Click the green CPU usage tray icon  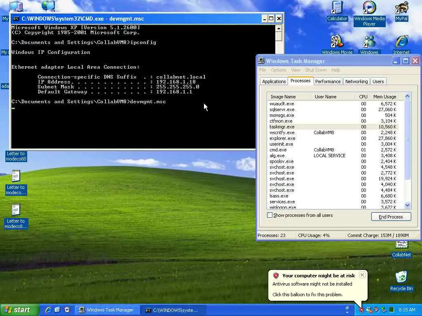pyautogui.click(x=392, y=310)
